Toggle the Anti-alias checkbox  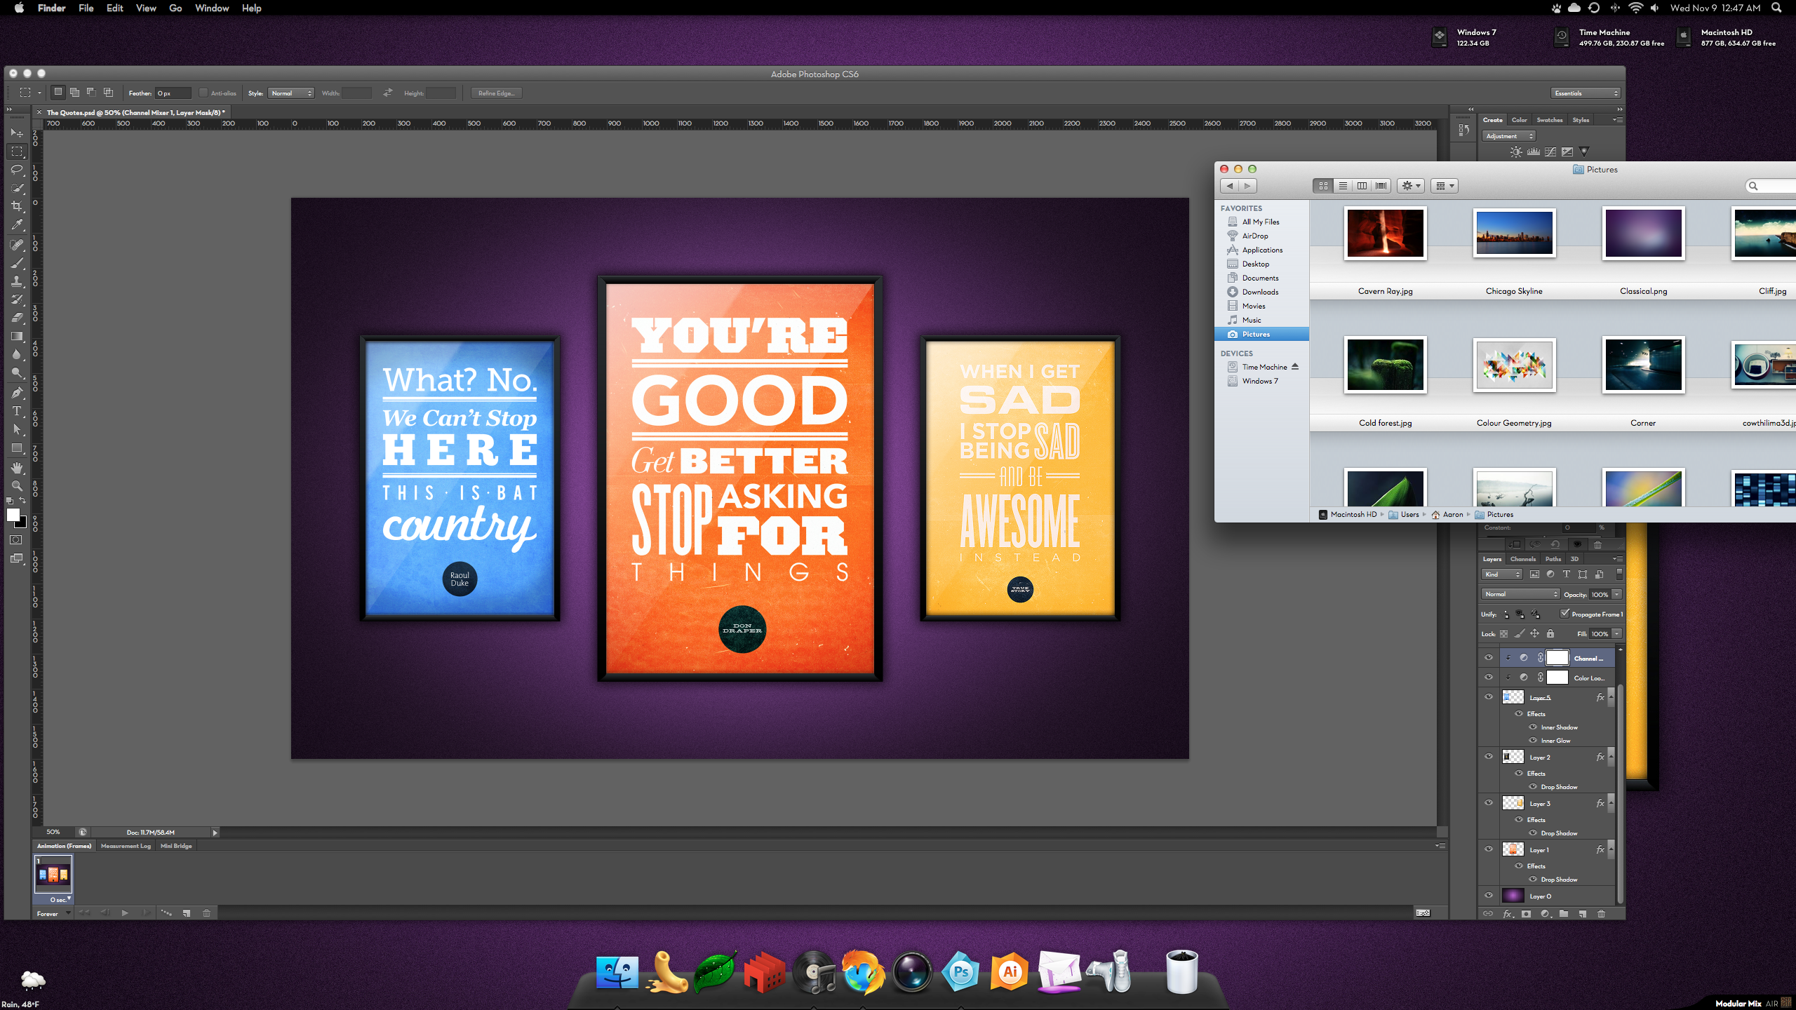(x=203, y=93)
